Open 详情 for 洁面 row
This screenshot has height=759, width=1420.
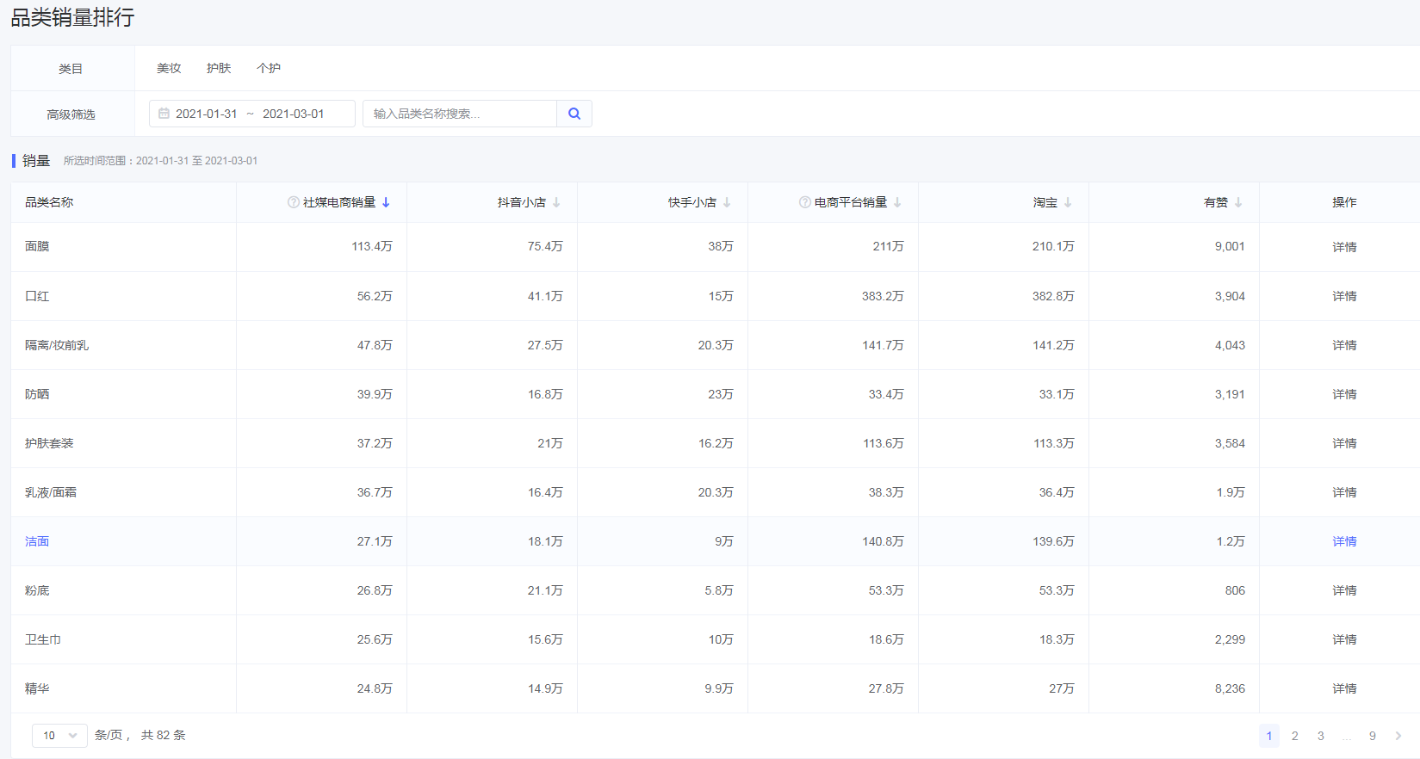(x=1344, y=541)
